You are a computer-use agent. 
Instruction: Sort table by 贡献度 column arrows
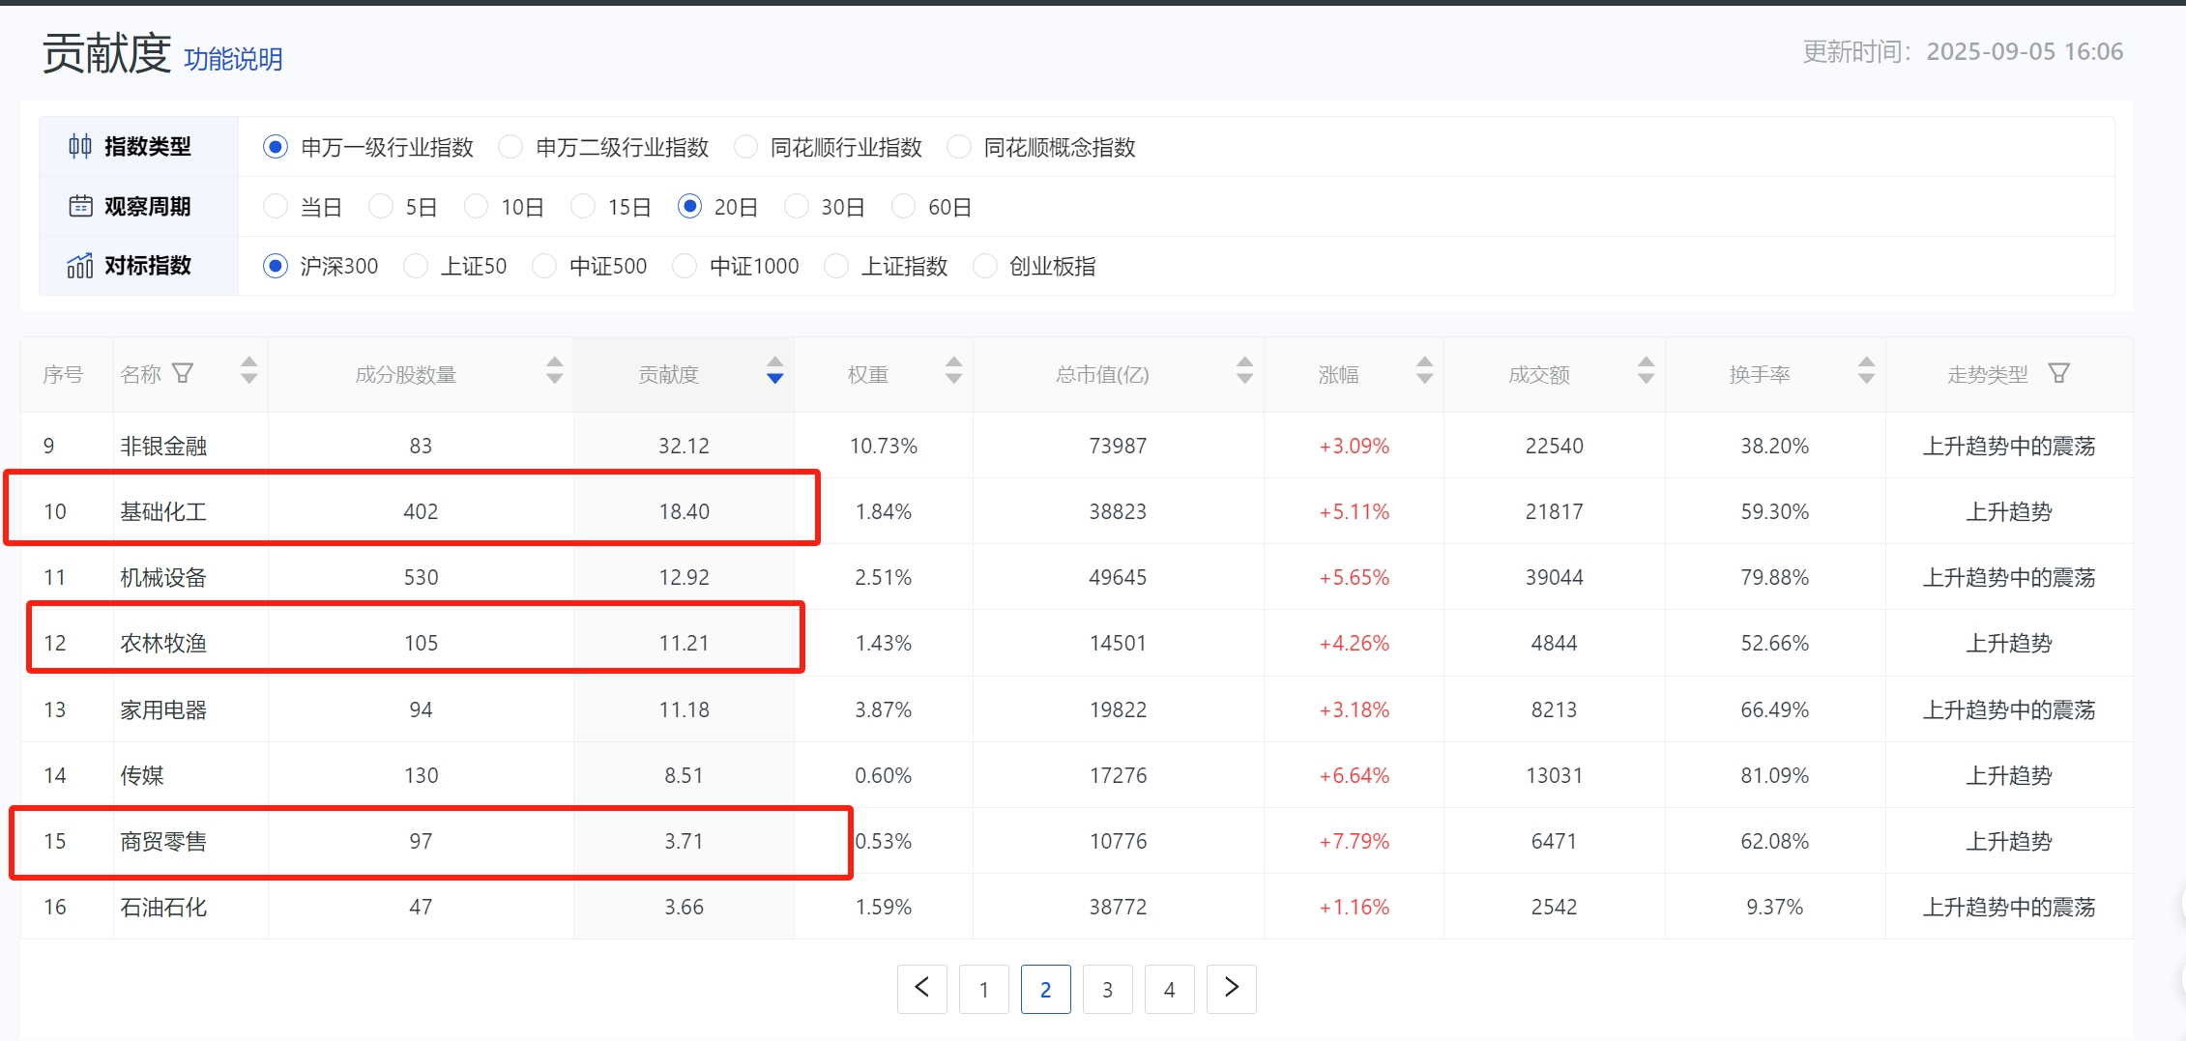tap(774, 371)
